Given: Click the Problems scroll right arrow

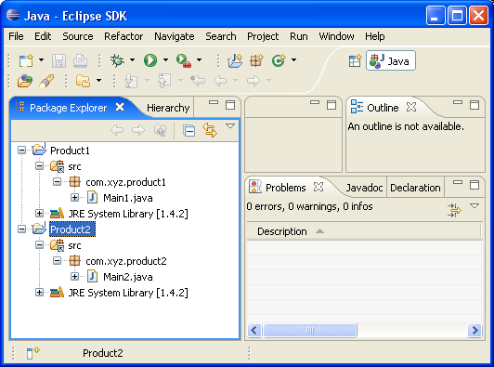Looking at the screenshot, I should pos(474,331).
